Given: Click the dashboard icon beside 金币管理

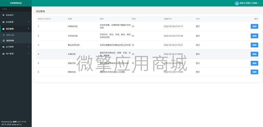Looking at the screenshot, I should 3,47.
